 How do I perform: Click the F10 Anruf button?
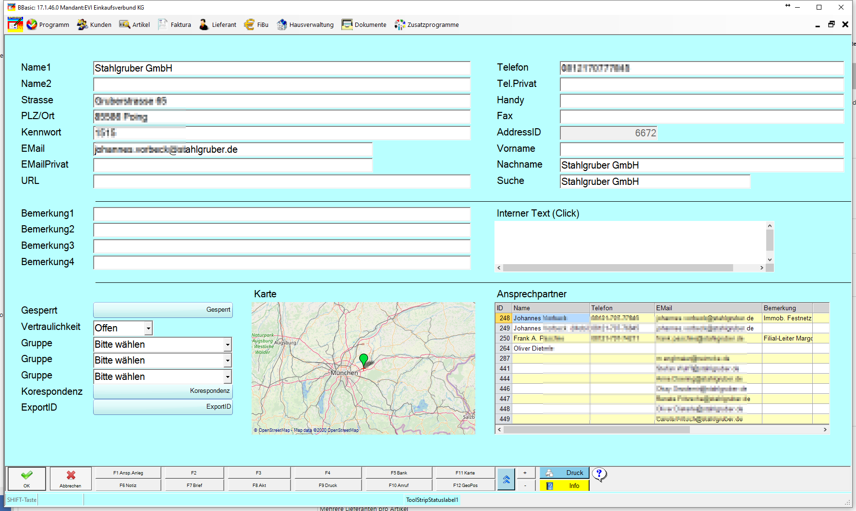(x=399, y=485)
